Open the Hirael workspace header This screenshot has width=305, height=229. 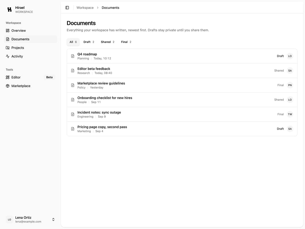30,9
